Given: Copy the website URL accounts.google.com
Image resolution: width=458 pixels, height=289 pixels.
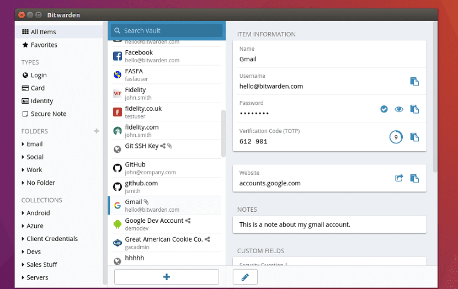Looking at the screenshot, I should tap(414, 178).
